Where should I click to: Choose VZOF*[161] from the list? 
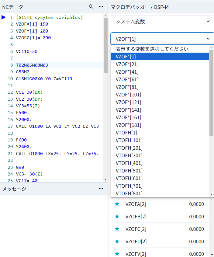click(x=160, y=117)
